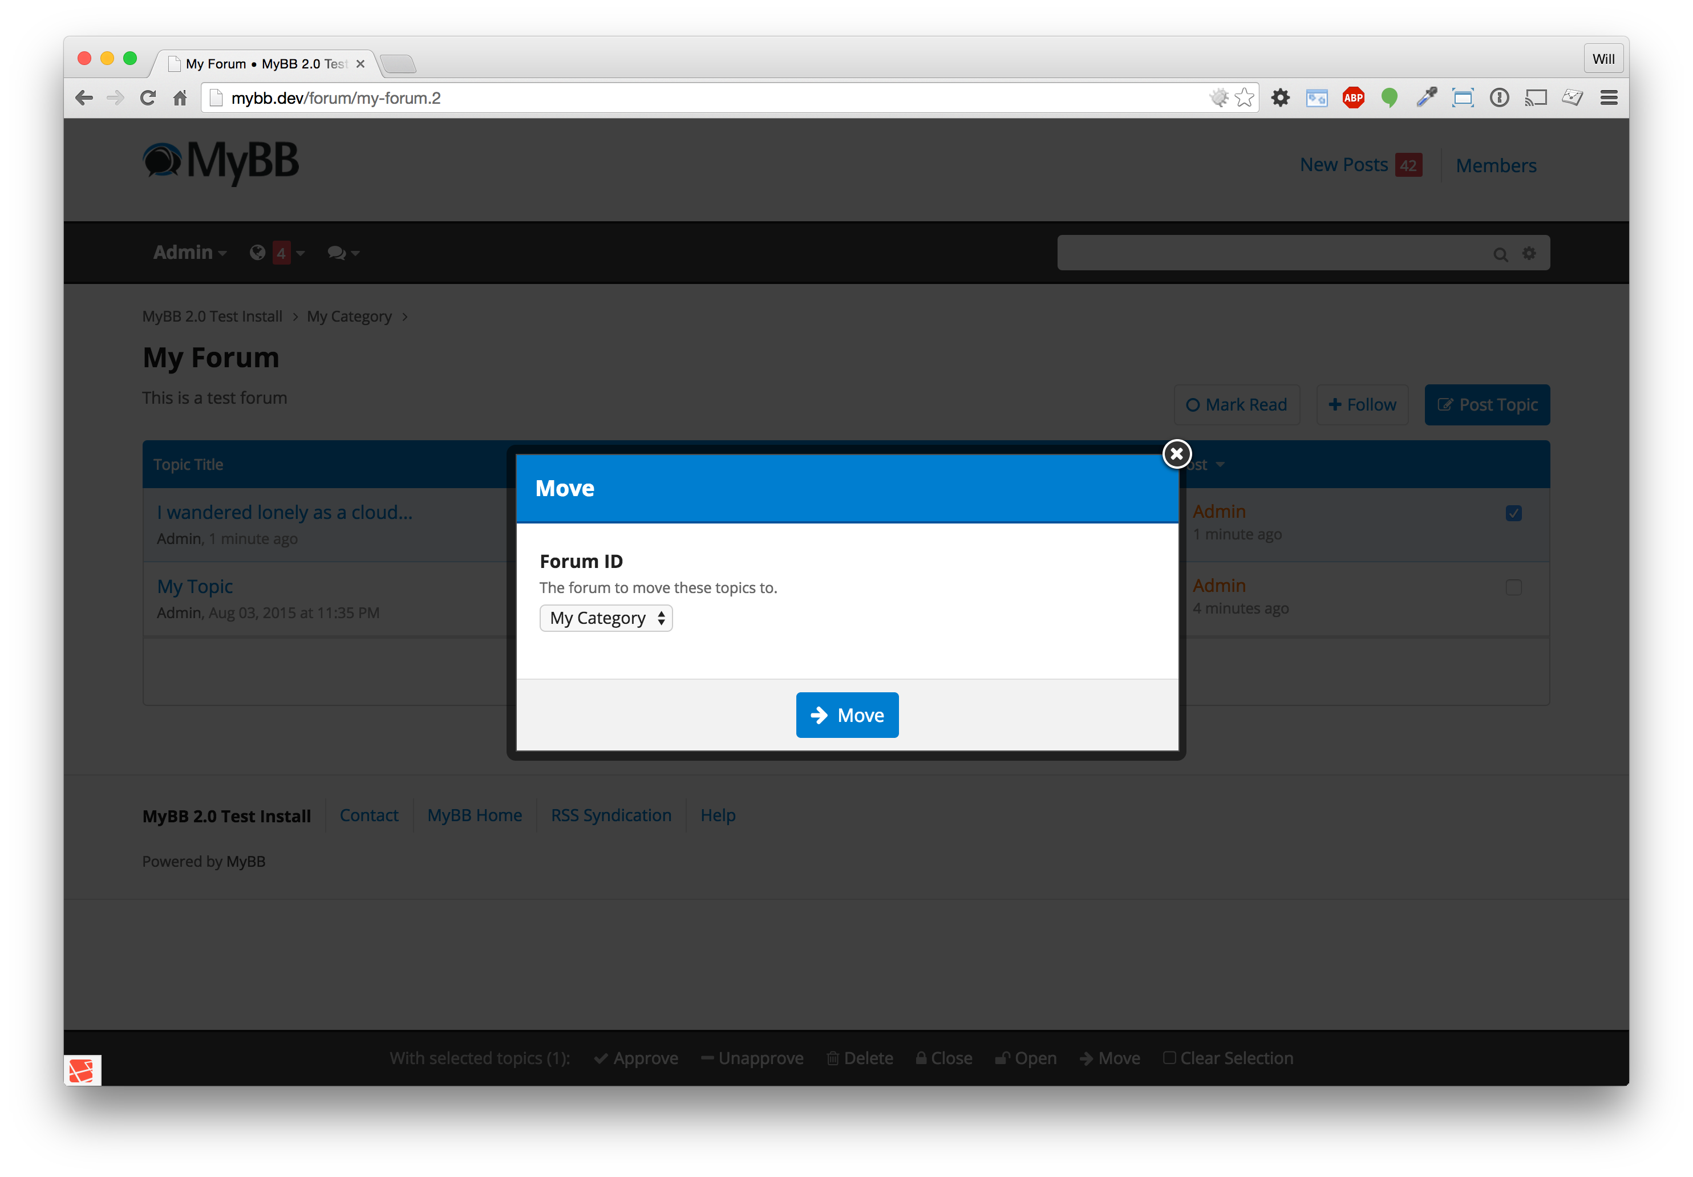
Task: Click the search magnifier icon
Action: [1500, 252]
